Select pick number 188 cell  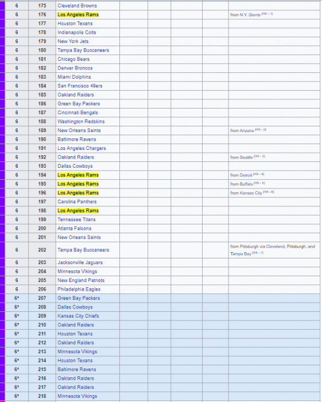click(x=42, y=122)
